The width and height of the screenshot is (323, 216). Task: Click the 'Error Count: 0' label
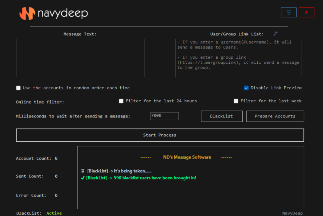tap(37, 195)
